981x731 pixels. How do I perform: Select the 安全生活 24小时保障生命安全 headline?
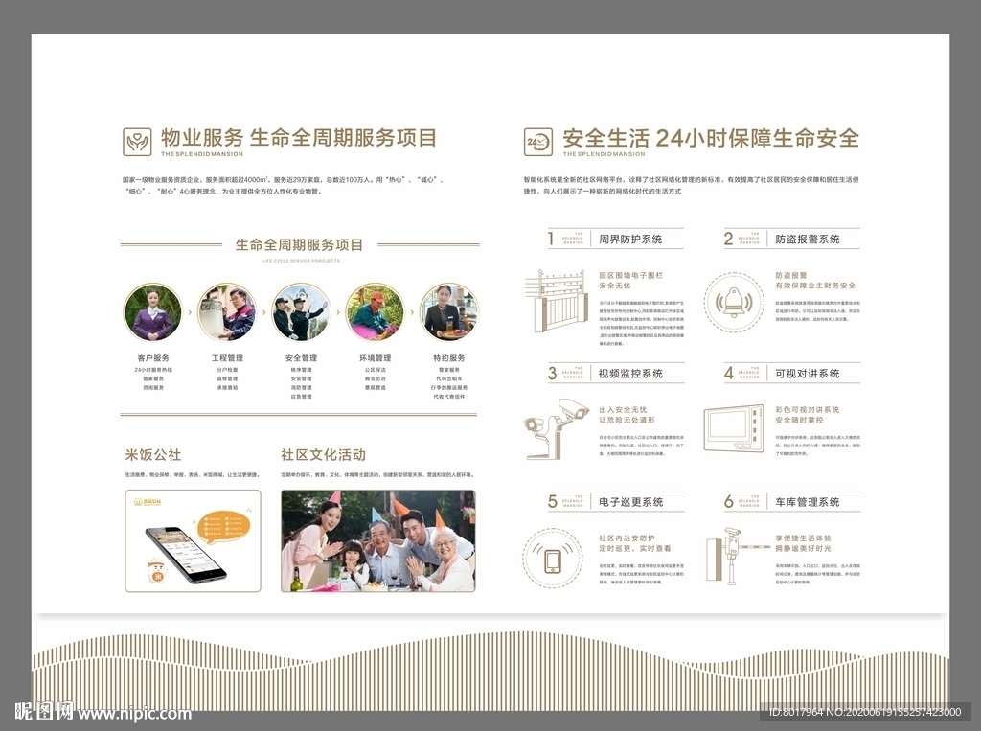tap(711, 138)
